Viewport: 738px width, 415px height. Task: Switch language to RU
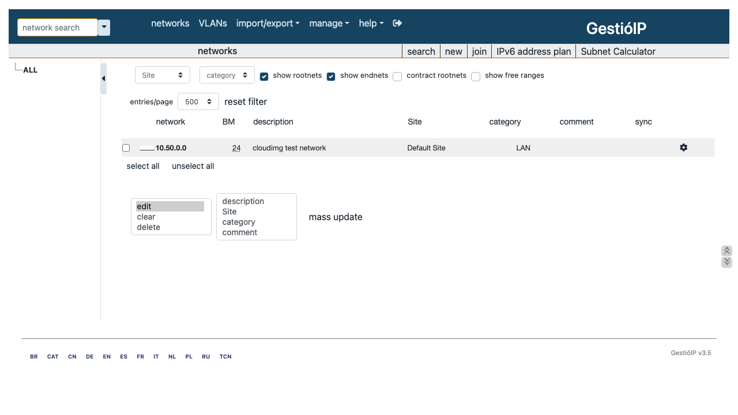[x=206, y=357]
